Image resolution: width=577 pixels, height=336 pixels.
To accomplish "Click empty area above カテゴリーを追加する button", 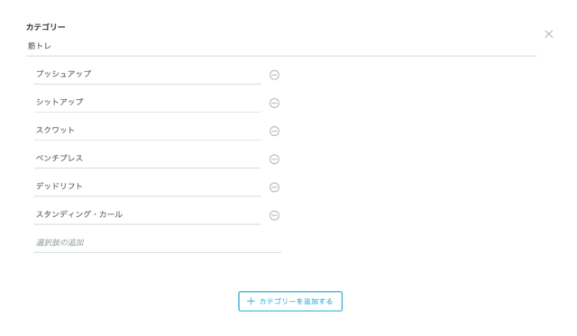I will (290, 274).
